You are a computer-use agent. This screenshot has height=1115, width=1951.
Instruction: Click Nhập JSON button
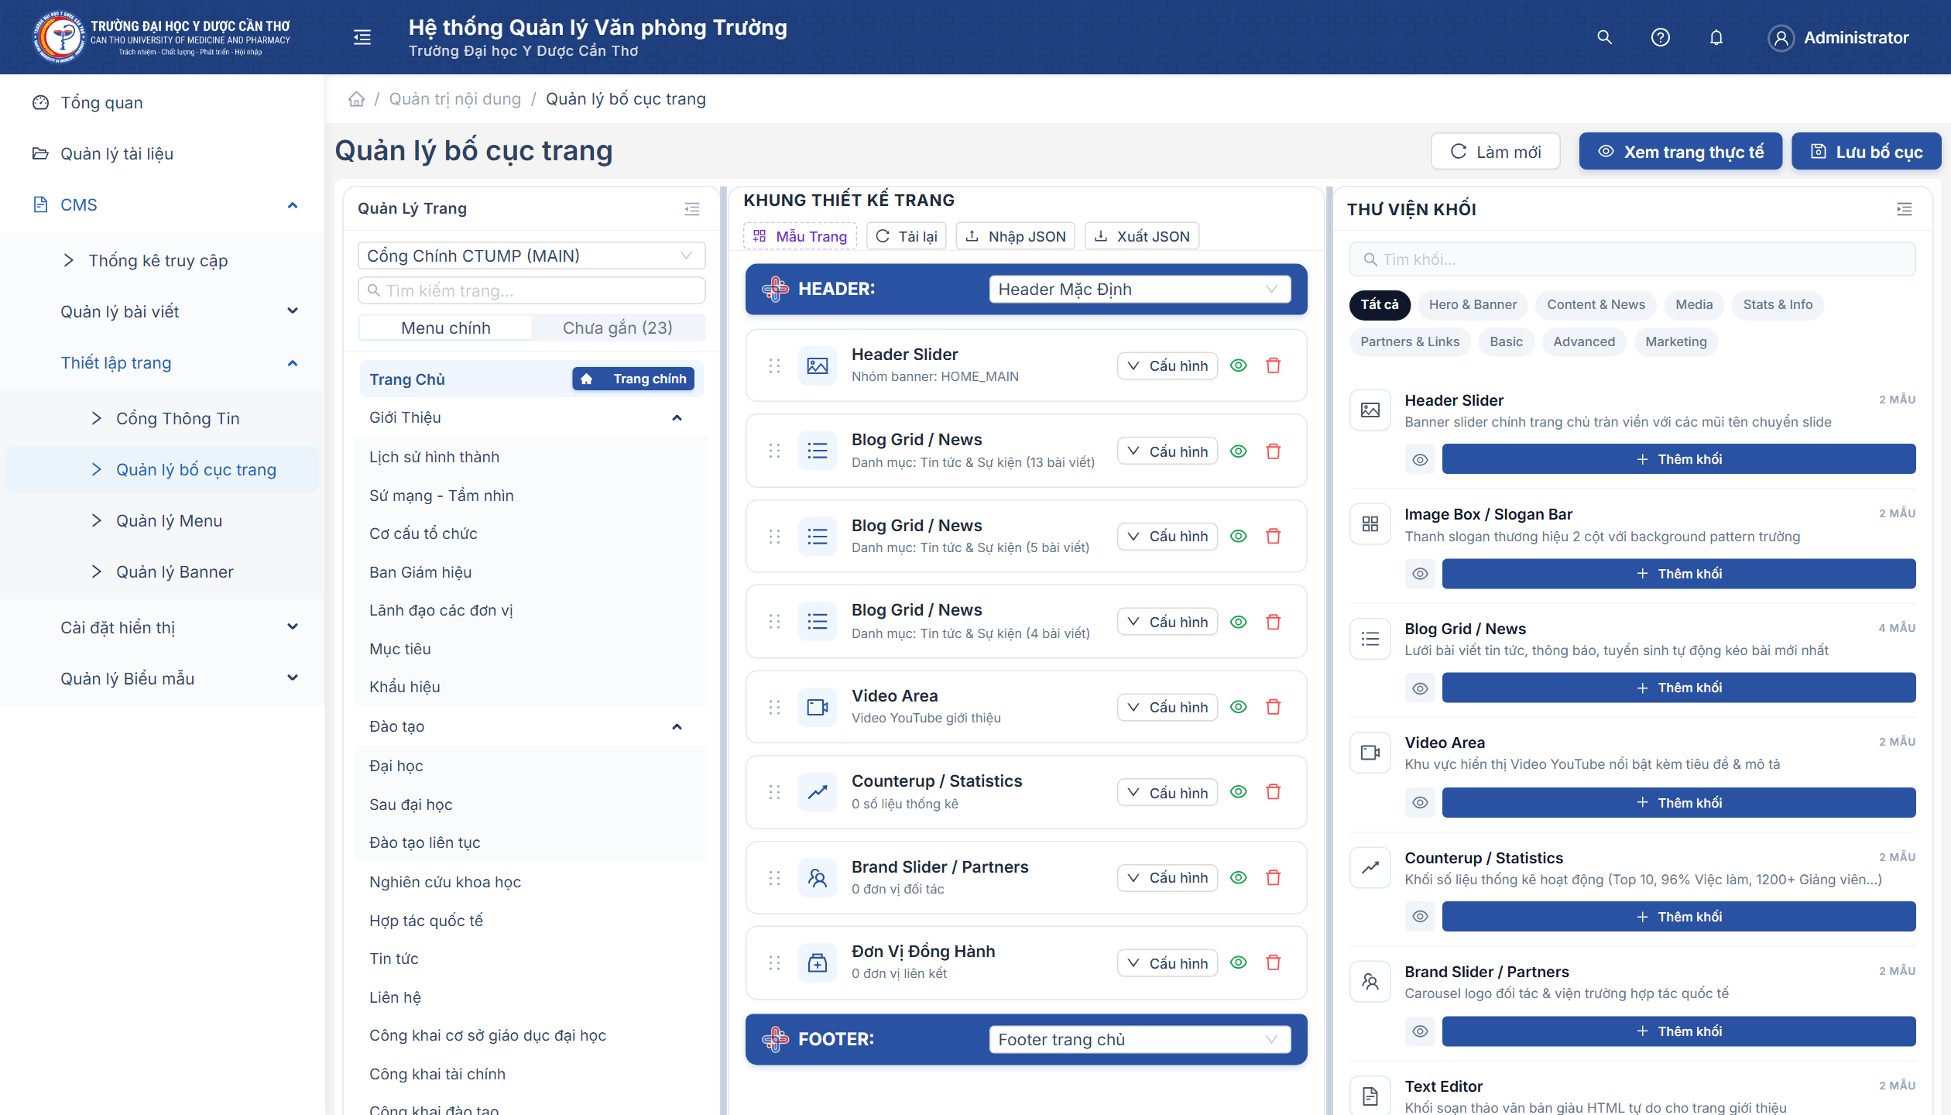(x=1016, y=236)
